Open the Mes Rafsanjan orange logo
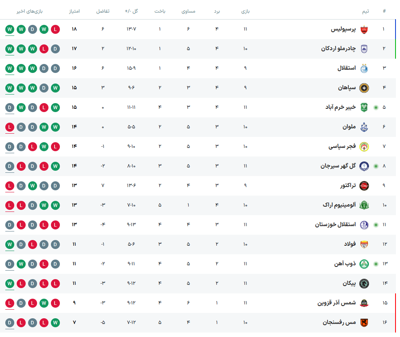The width and height of the screenshot is (400, 337). pos(364,323)
